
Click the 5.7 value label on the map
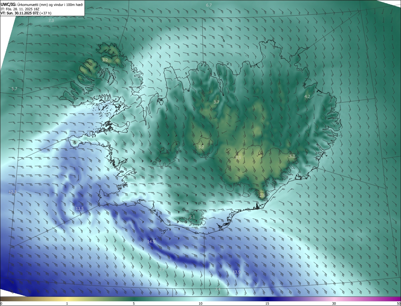pyautogui.click(x=14, y=89)
